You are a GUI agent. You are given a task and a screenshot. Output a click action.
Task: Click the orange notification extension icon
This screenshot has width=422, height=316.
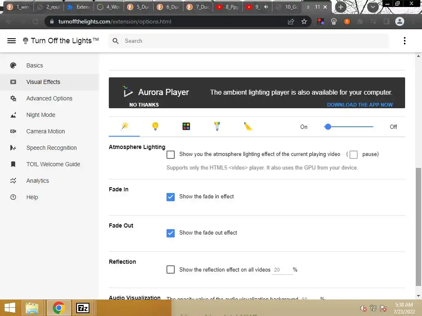pos(347,21)
